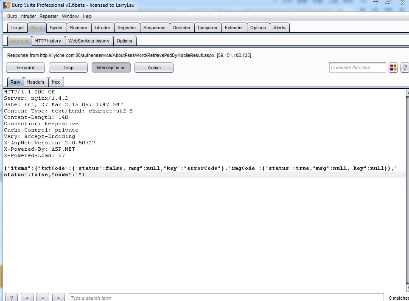This screenshot has height=301, width=409.
Task: Open the Action dropdown button
Action: click(x=154, y=68)
